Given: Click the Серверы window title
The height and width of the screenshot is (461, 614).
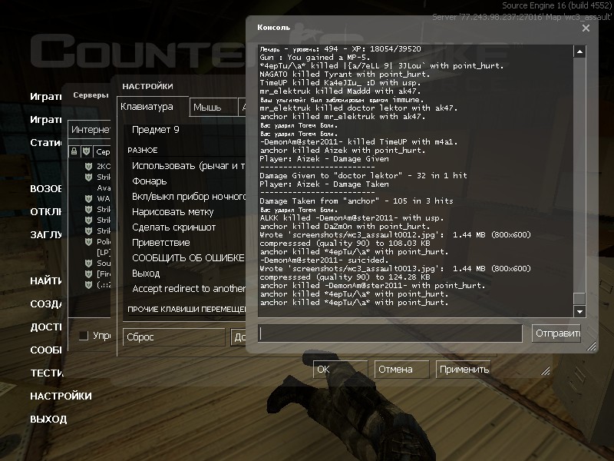Looking at the screenshot, I should (x=90, y=95).
